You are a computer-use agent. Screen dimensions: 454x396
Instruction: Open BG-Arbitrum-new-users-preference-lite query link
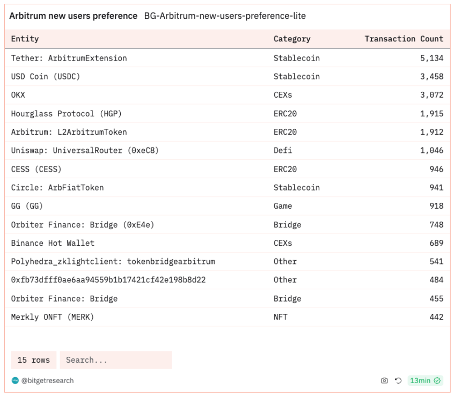pos(225,16)
